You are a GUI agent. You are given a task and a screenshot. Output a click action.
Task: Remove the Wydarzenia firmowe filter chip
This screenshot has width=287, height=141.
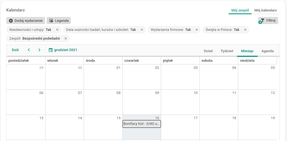point(196,30)
